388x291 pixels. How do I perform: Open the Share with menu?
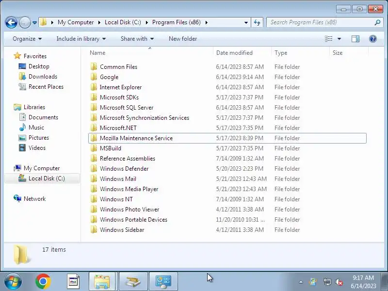137,39
